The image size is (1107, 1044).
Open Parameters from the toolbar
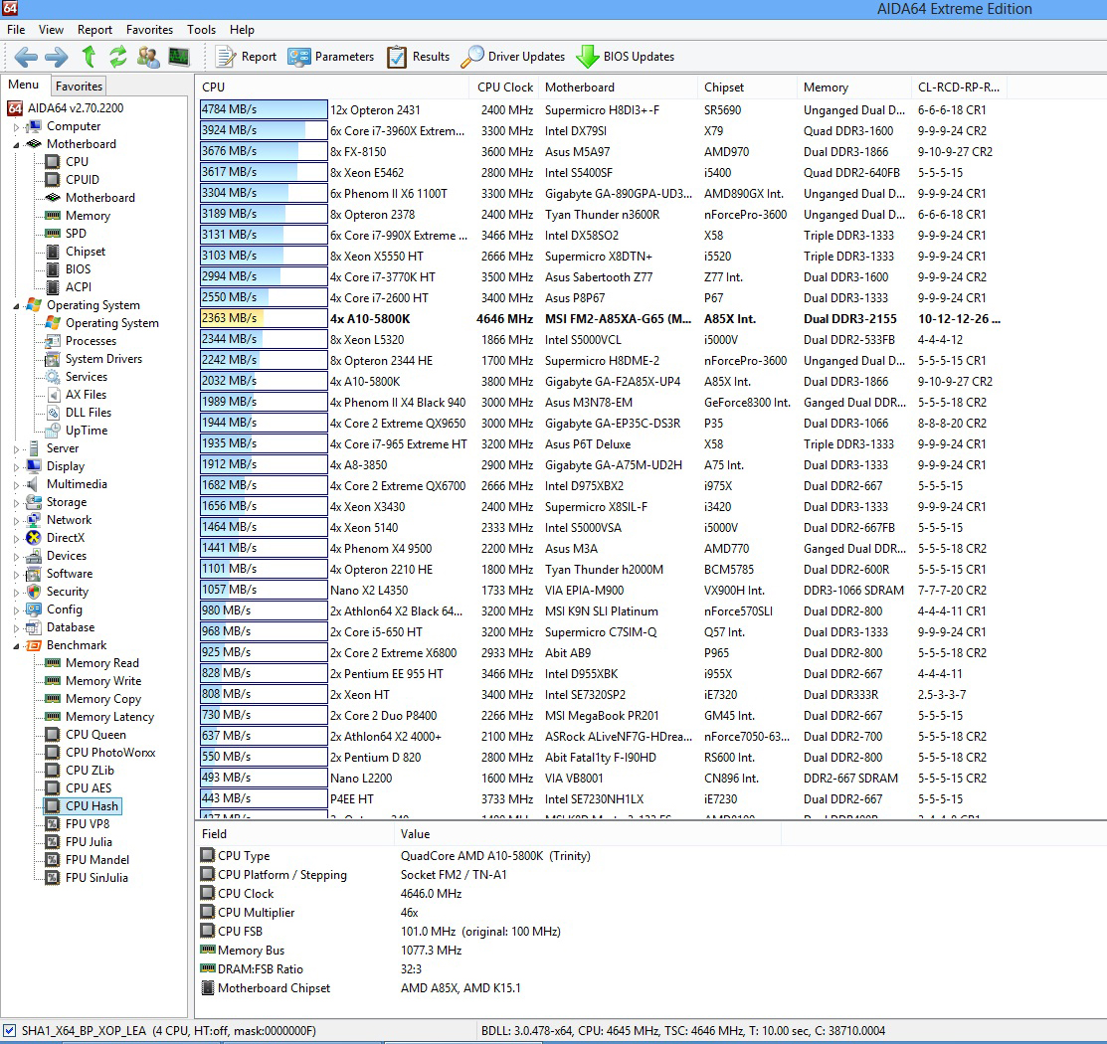coord(330,57)
